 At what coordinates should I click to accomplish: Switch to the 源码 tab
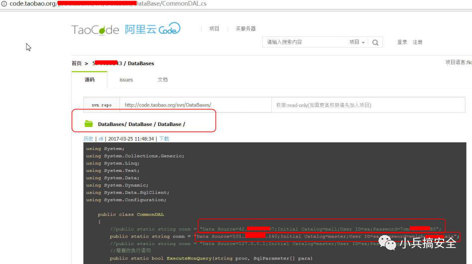pos(90,80)
